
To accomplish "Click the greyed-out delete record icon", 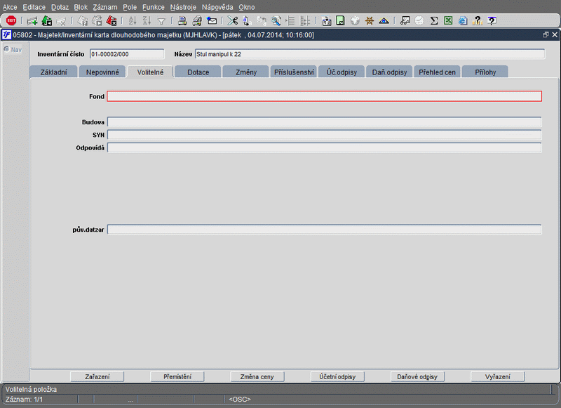I will click(61, 21).
